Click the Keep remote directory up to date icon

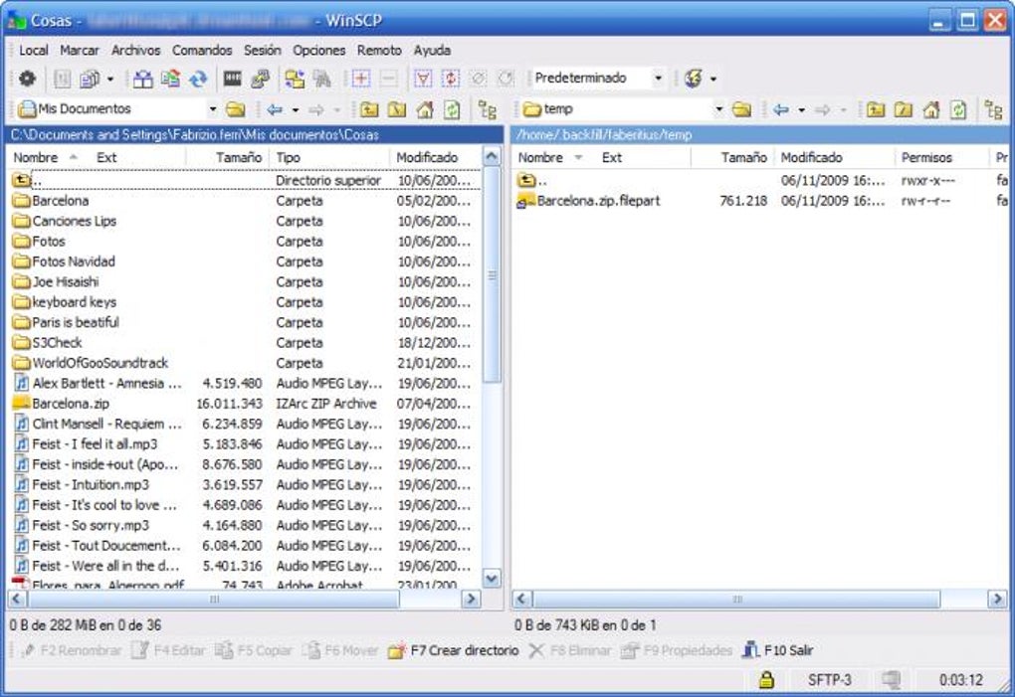coord(198,79)
